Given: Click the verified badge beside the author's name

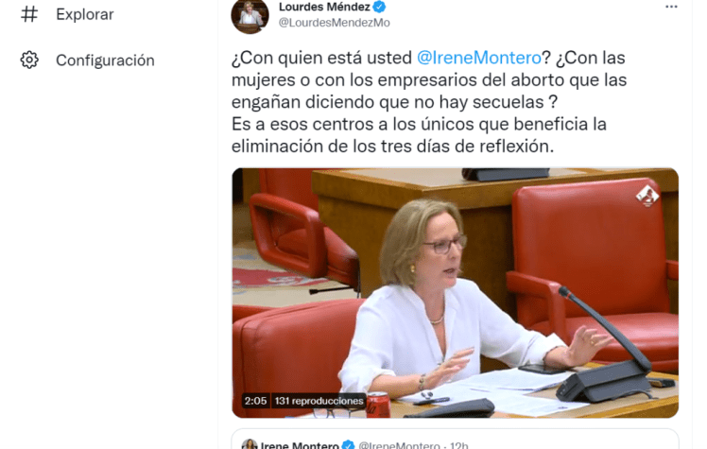Looking at the screenshot, I should 380,7.
